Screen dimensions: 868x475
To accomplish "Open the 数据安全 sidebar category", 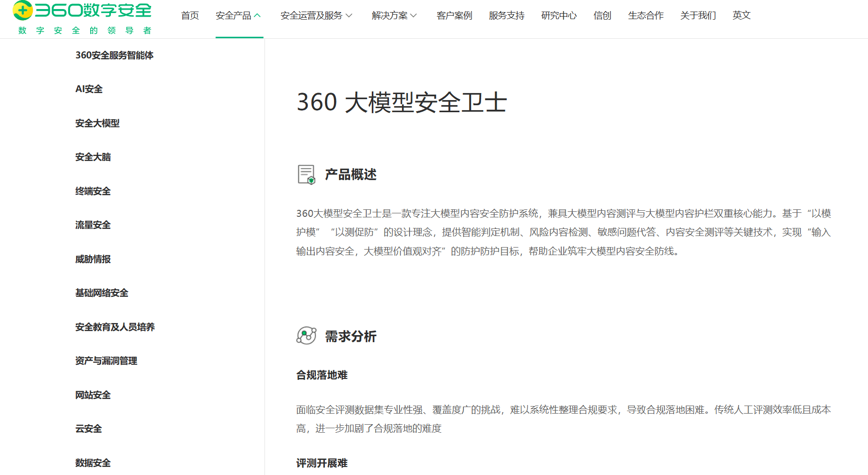I will click(93, 463).
